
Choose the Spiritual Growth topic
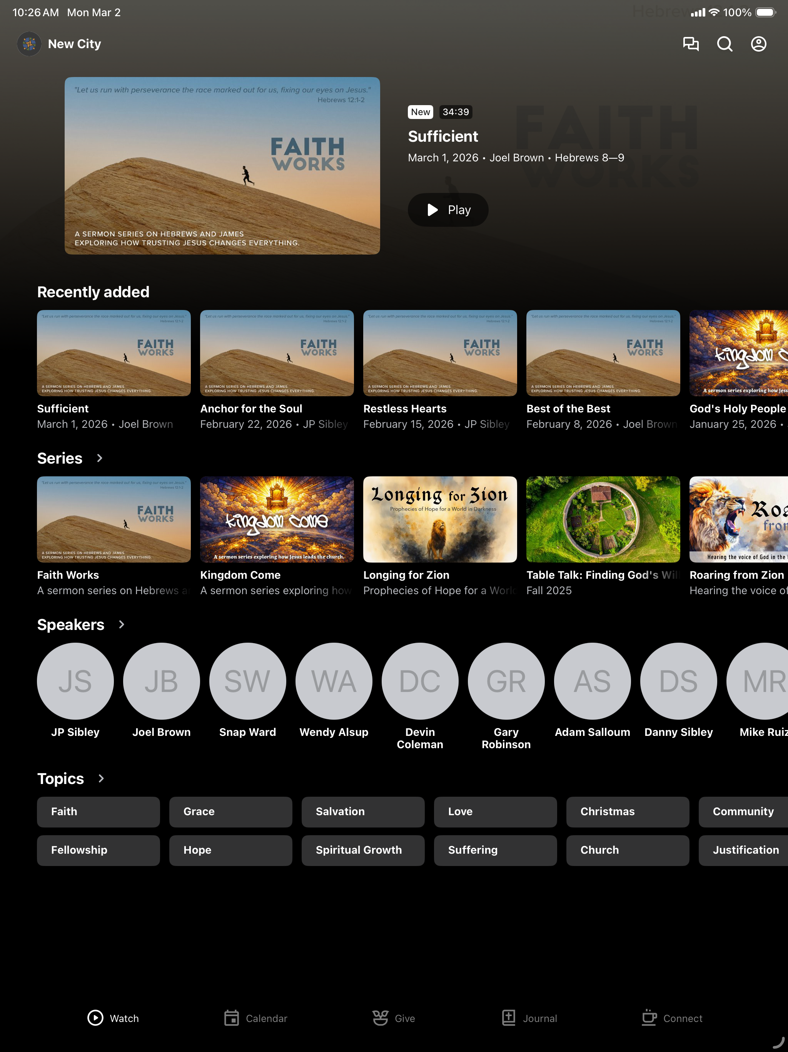[x=362, y=850]
